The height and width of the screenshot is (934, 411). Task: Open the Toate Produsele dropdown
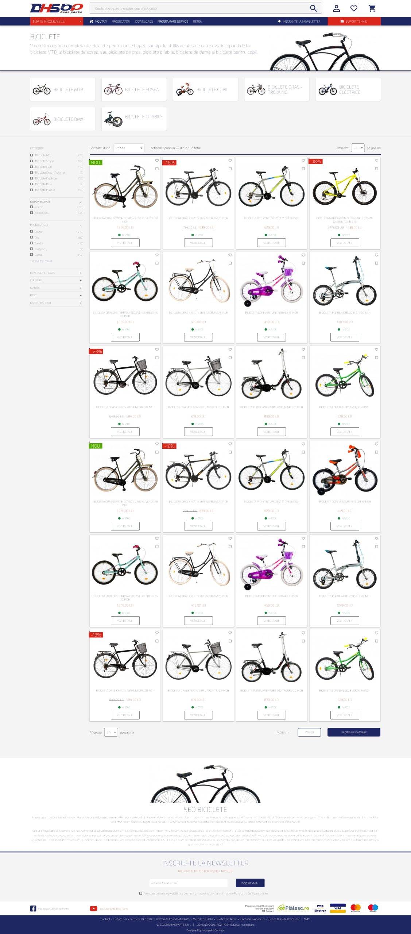click(57, 21)
